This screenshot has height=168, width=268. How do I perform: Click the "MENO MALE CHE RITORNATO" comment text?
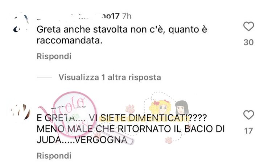(x=104, y=129)
